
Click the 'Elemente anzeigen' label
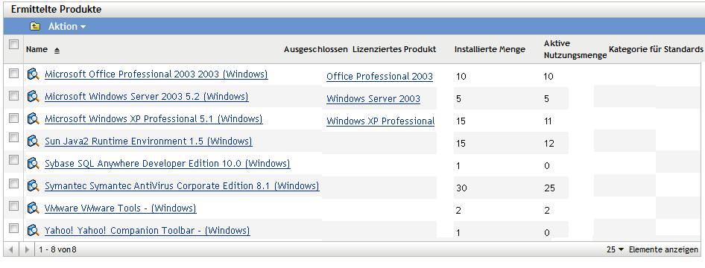[663, 249]
